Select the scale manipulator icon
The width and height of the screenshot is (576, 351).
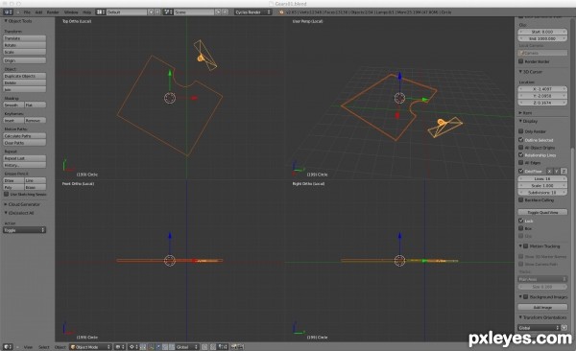(172, 346)
